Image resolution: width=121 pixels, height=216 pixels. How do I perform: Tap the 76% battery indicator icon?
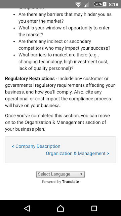pos(100,4)
